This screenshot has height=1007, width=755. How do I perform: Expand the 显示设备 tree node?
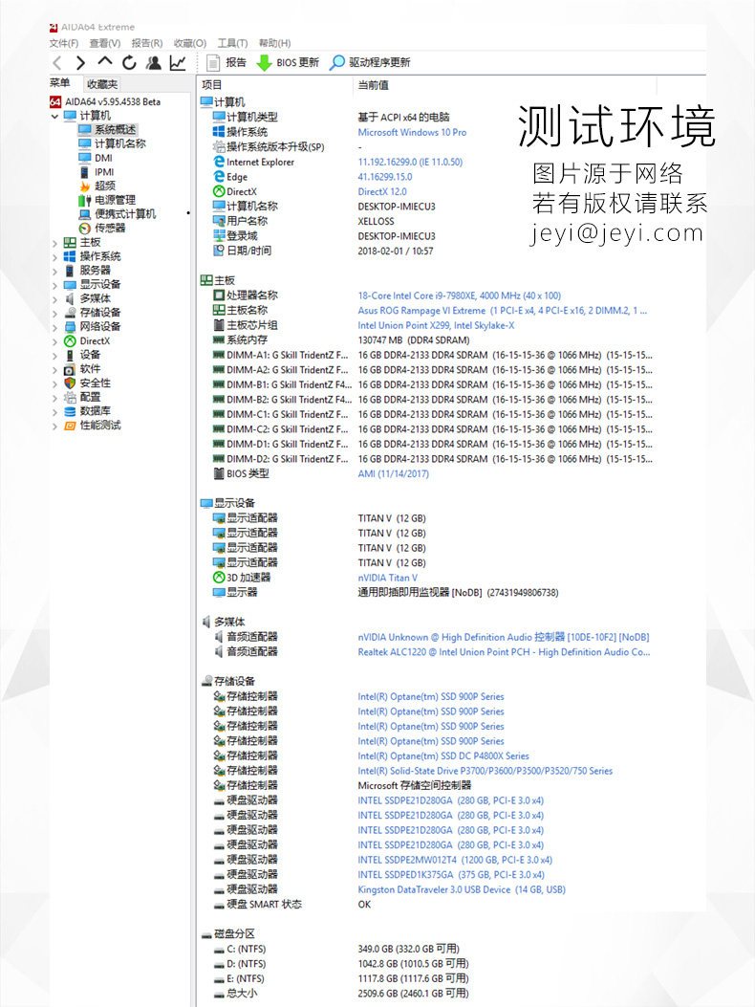tap(54, 285)
